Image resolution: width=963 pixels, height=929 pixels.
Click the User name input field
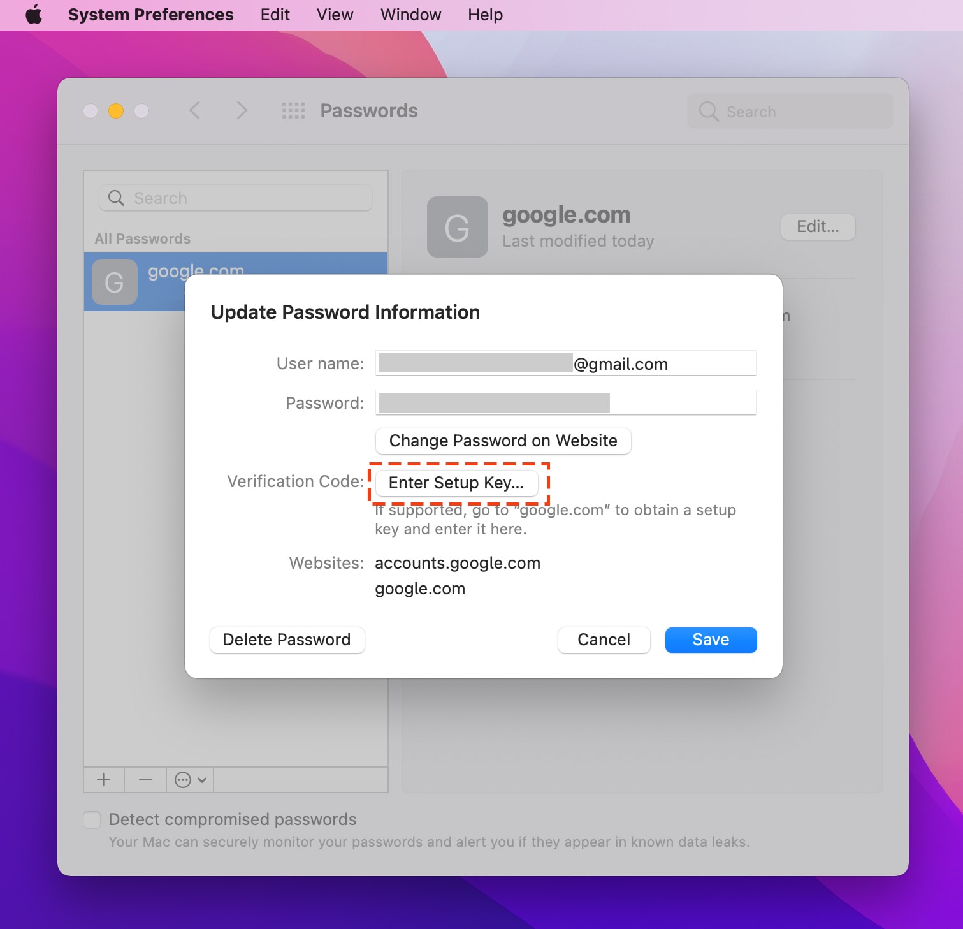click(x=565, y=363)
